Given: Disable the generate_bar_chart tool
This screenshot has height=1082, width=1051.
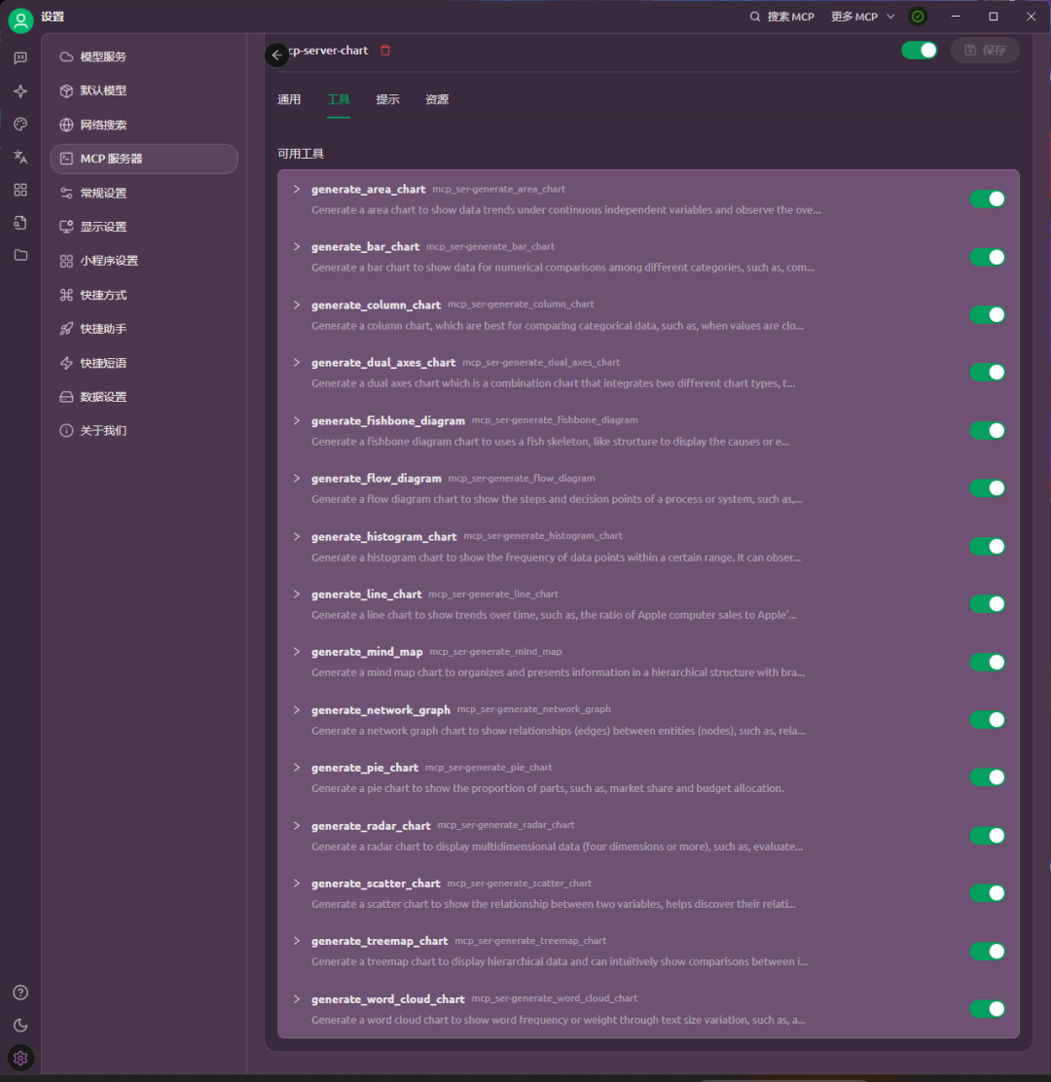Looking at the screenshot, I should pos(988,258).
